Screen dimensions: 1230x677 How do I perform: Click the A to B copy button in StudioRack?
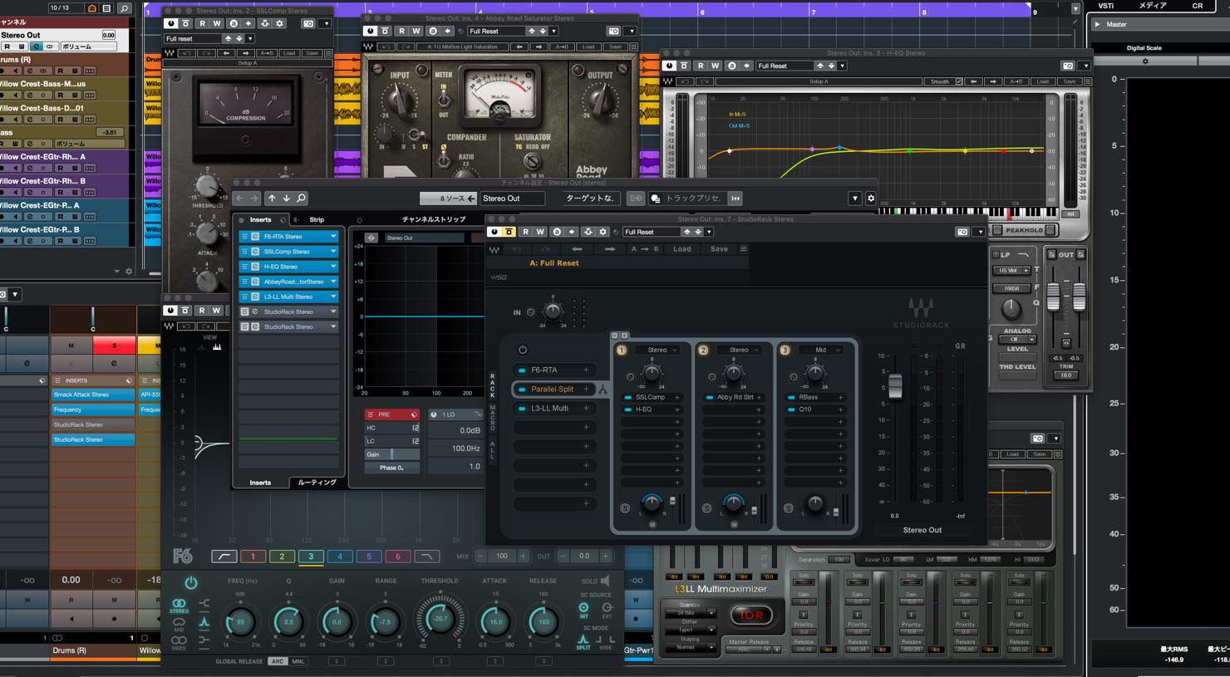[x=644, y=249]
